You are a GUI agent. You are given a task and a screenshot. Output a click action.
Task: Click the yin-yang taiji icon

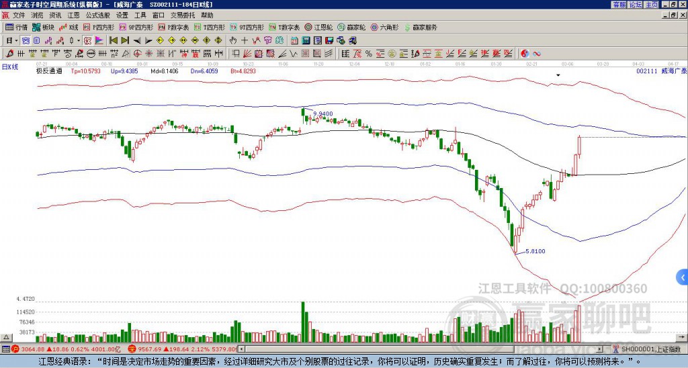(x=525, y=54)
